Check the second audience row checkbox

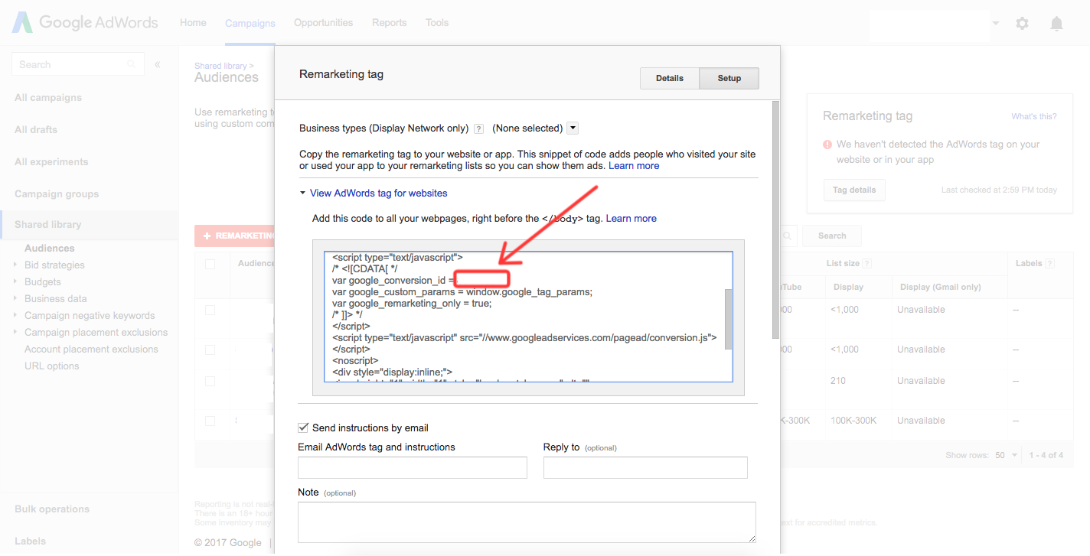210,350
